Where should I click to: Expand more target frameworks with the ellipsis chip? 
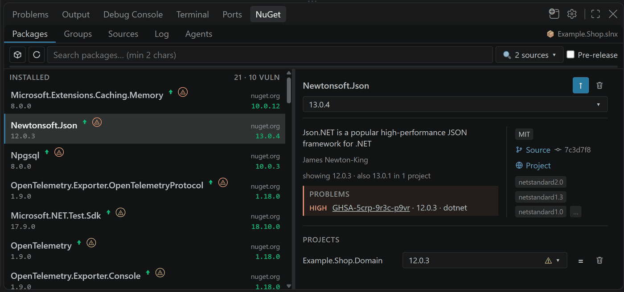pyautogui.click(x=575, y=212)
